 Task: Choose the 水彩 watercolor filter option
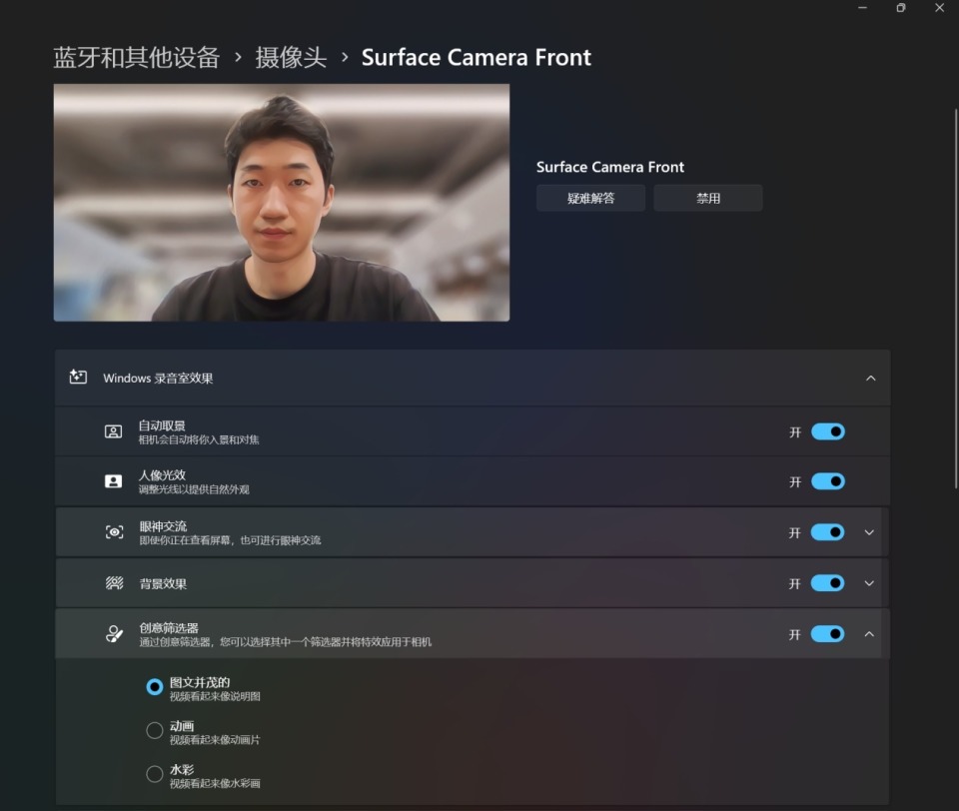click(x=155, y=774)
